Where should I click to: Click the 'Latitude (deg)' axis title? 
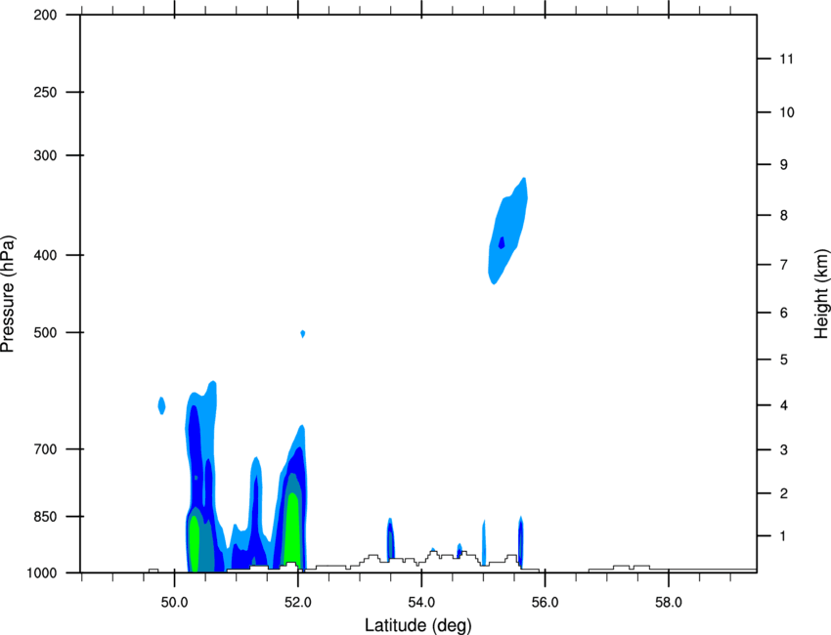418,625
